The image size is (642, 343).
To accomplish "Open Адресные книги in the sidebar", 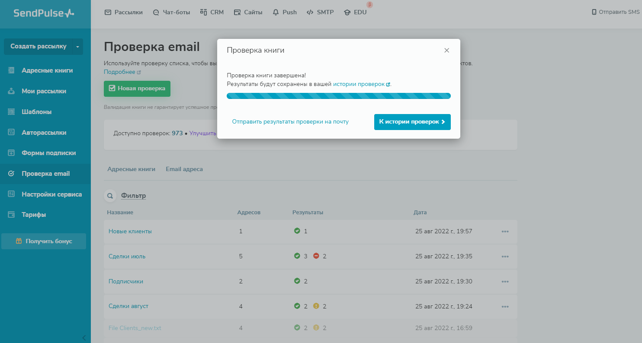I will point(47,70).
